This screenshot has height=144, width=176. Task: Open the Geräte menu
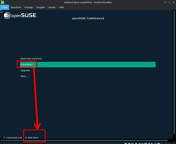52,7
